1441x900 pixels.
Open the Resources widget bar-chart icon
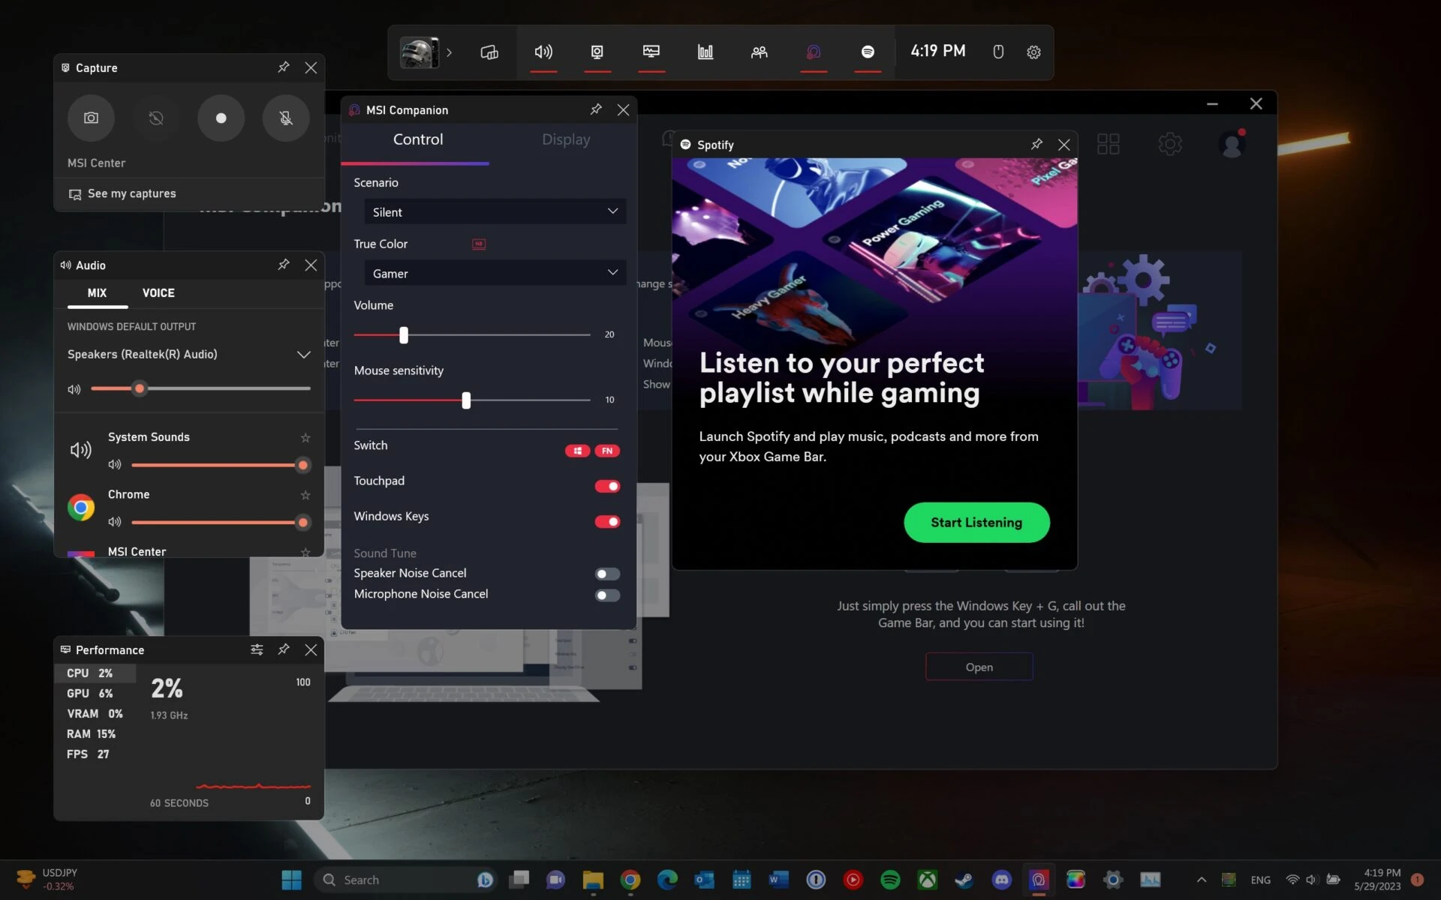coord(705,52)
